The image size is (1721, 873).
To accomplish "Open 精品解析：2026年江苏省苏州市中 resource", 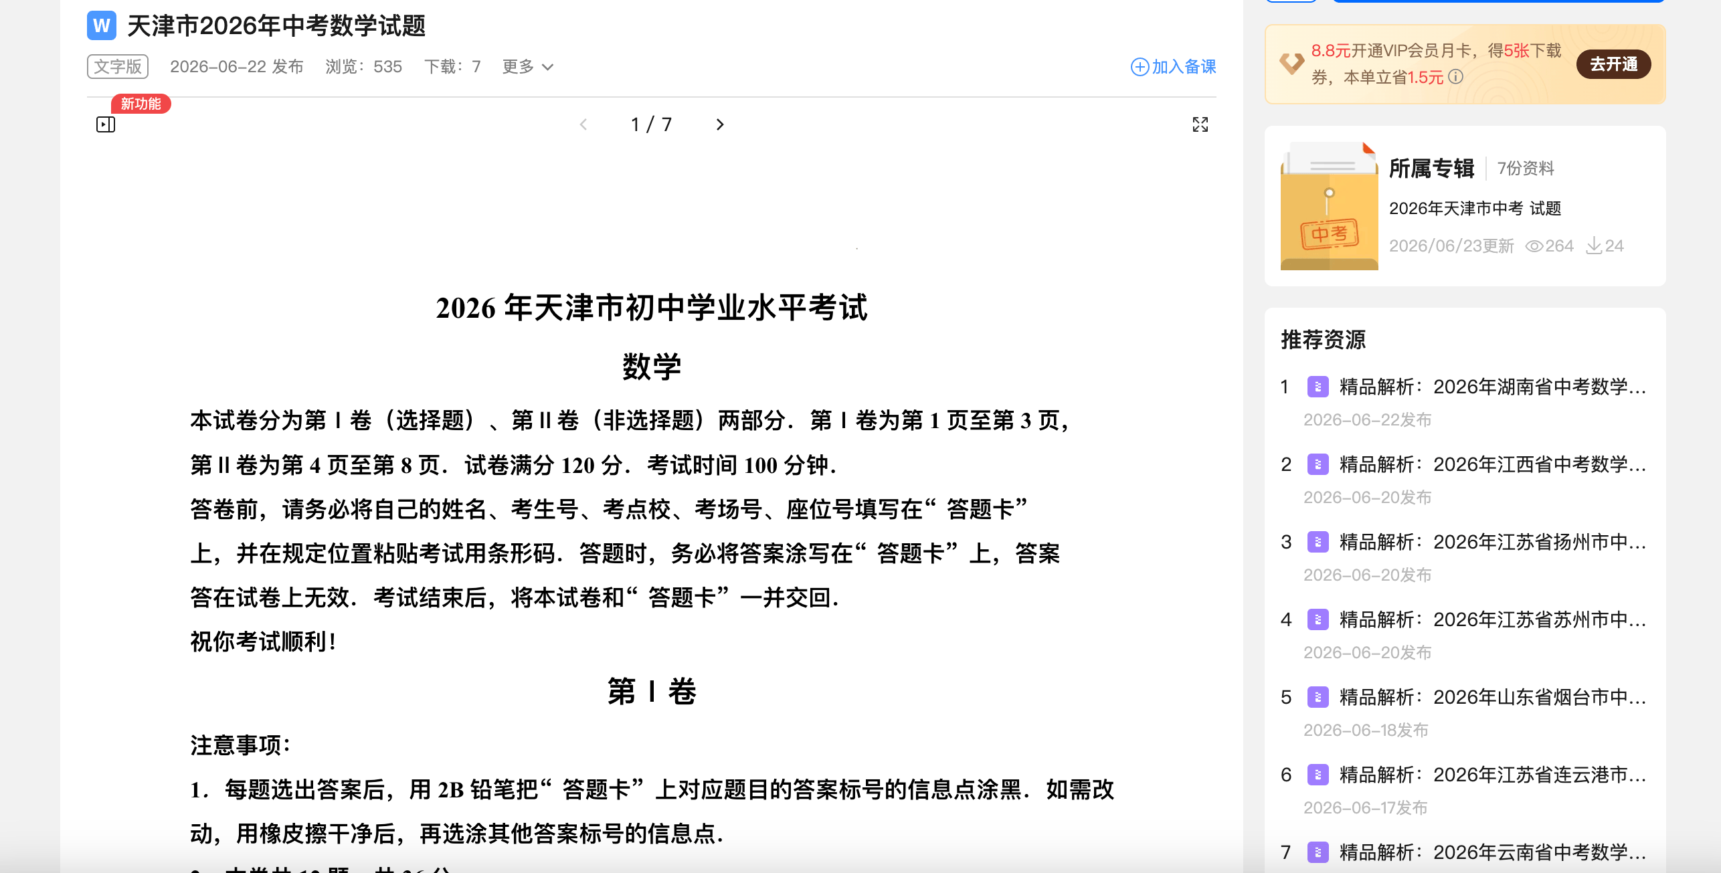I will [x=1492, y=619].
